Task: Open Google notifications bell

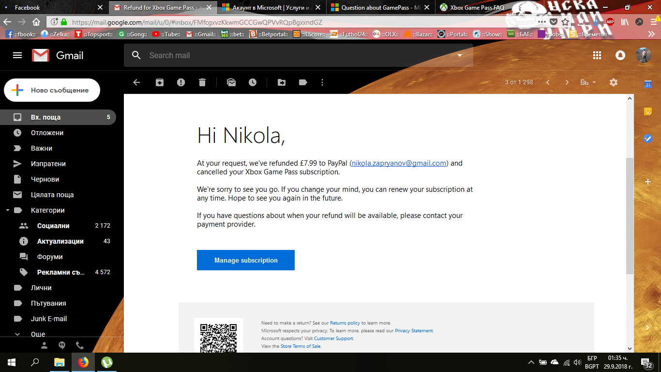Action: tap(620, 55)
